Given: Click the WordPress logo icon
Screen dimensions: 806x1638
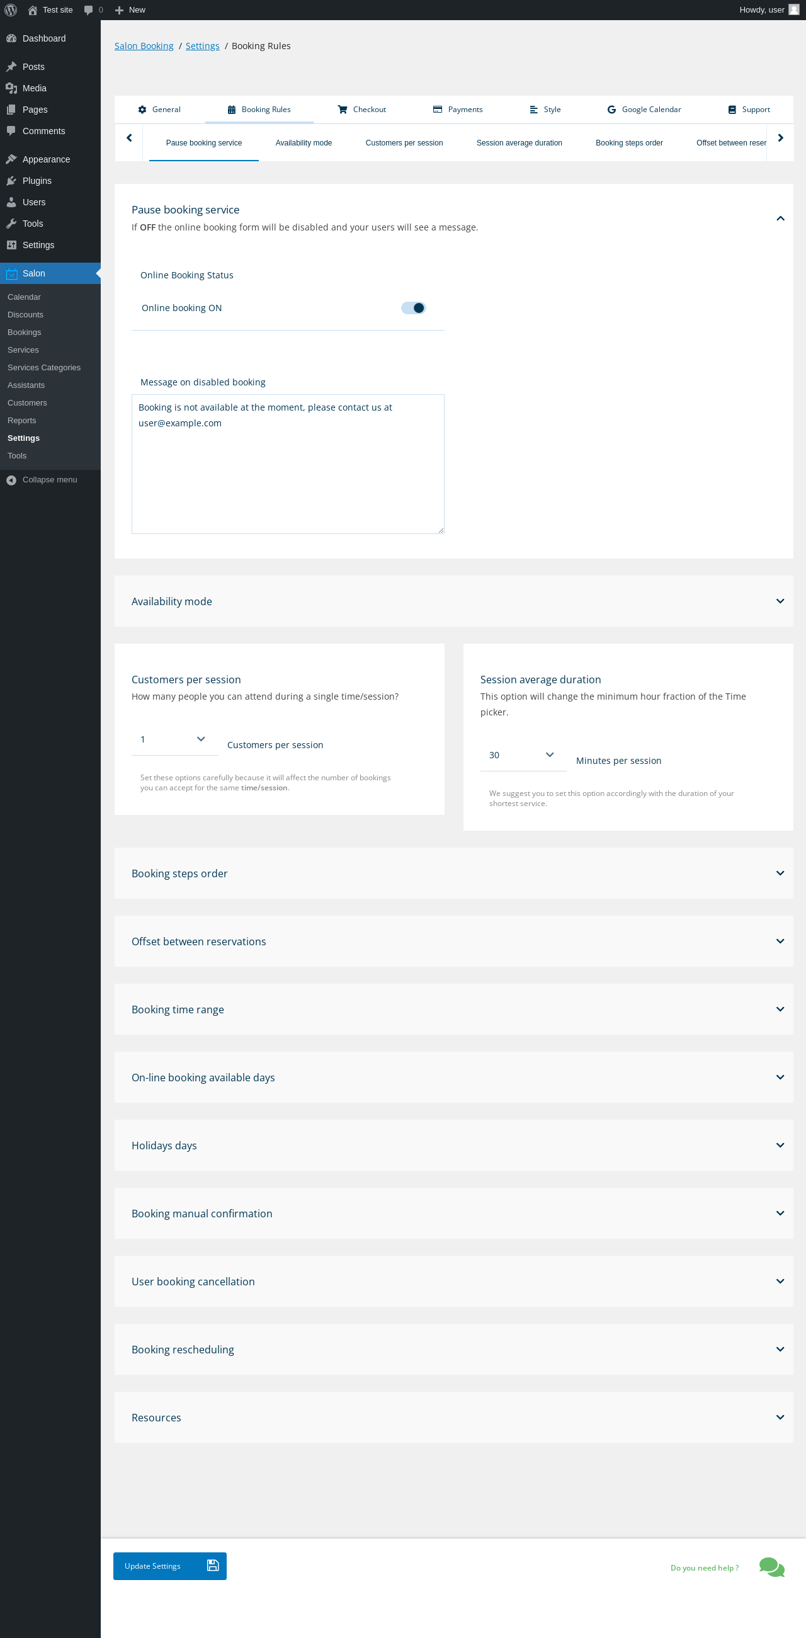Looking at the screenshot, I should [11, 10].
